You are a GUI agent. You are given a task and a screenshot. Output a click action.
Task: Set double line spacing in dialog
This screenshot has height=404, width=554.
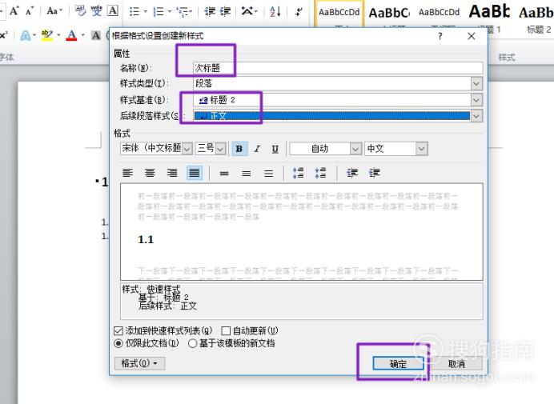point(268,173)
